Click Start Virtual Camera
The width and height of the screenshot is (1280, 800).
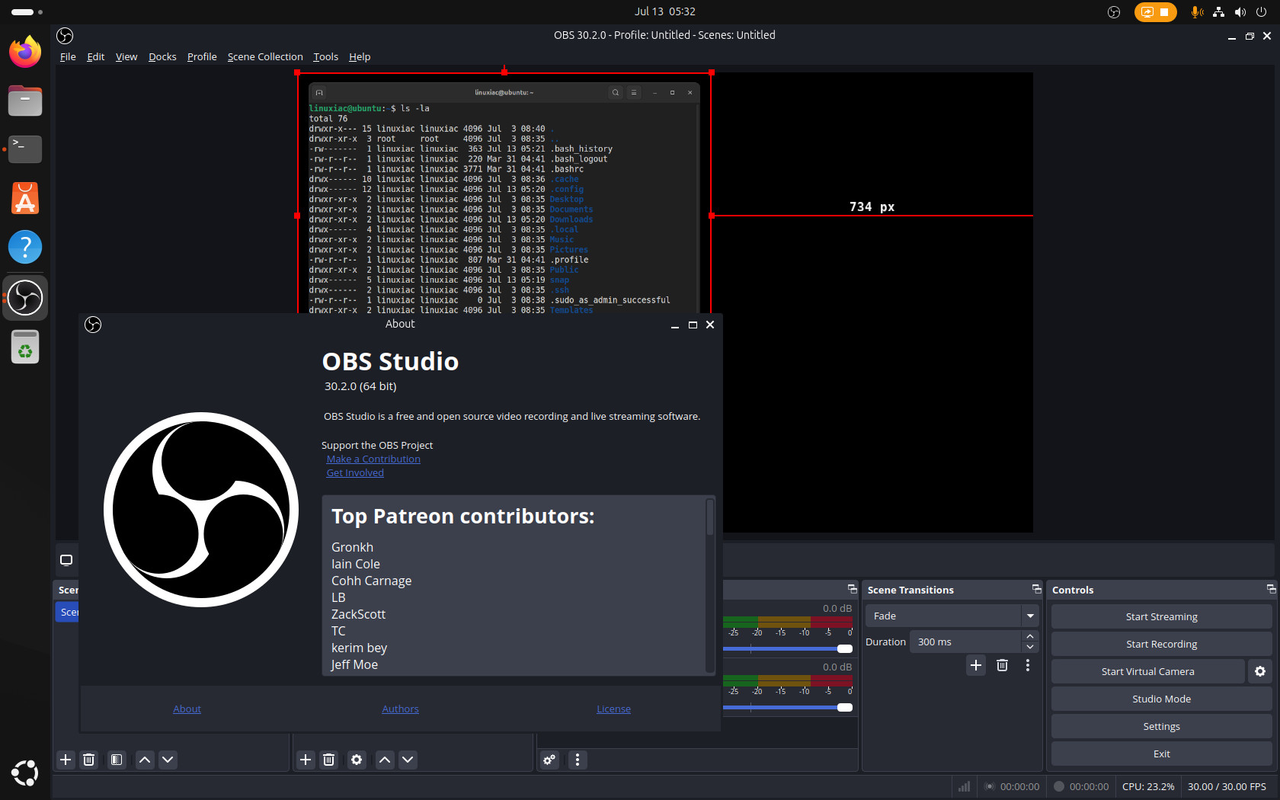tap(1147, 671)
